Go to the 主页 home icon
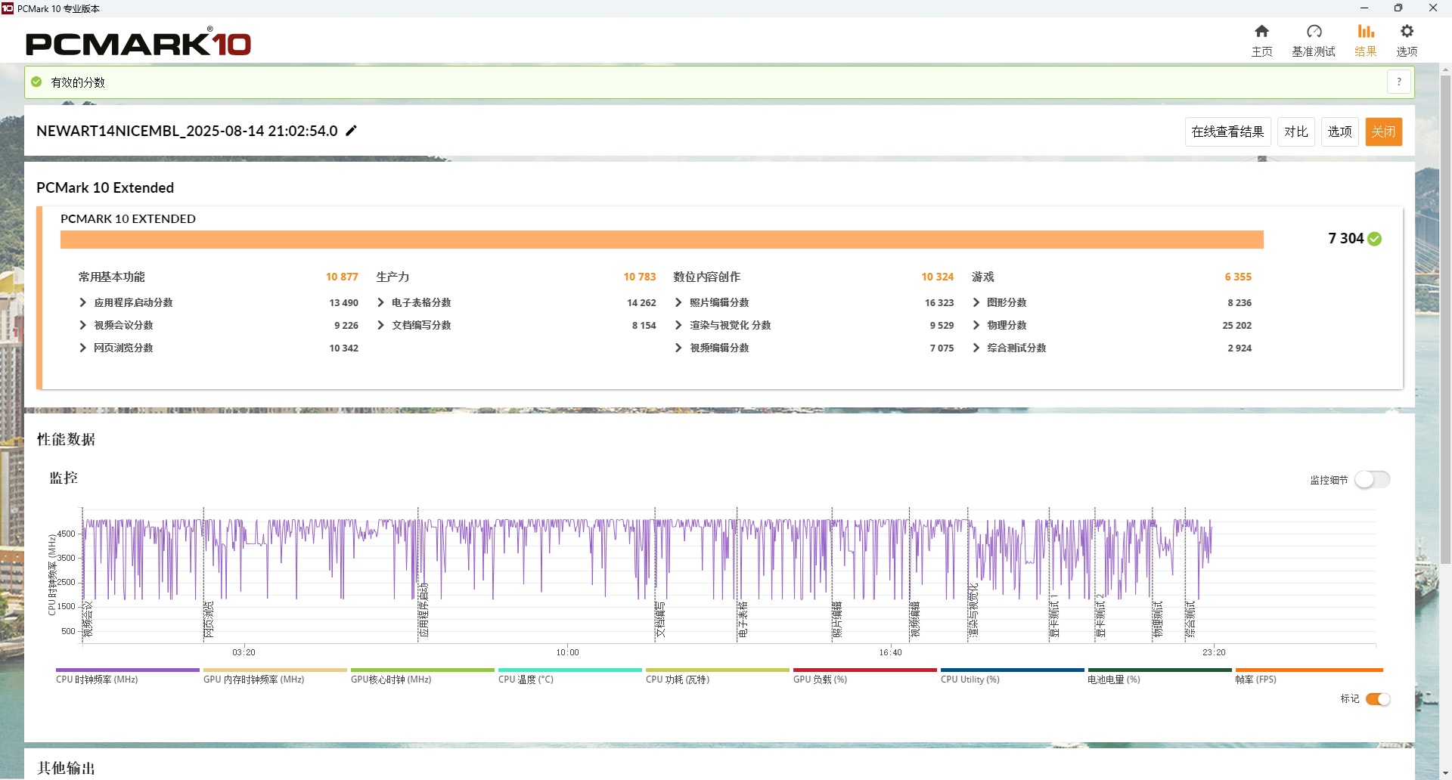The width and height of the screenshot is (1452, 780). 1261,32
